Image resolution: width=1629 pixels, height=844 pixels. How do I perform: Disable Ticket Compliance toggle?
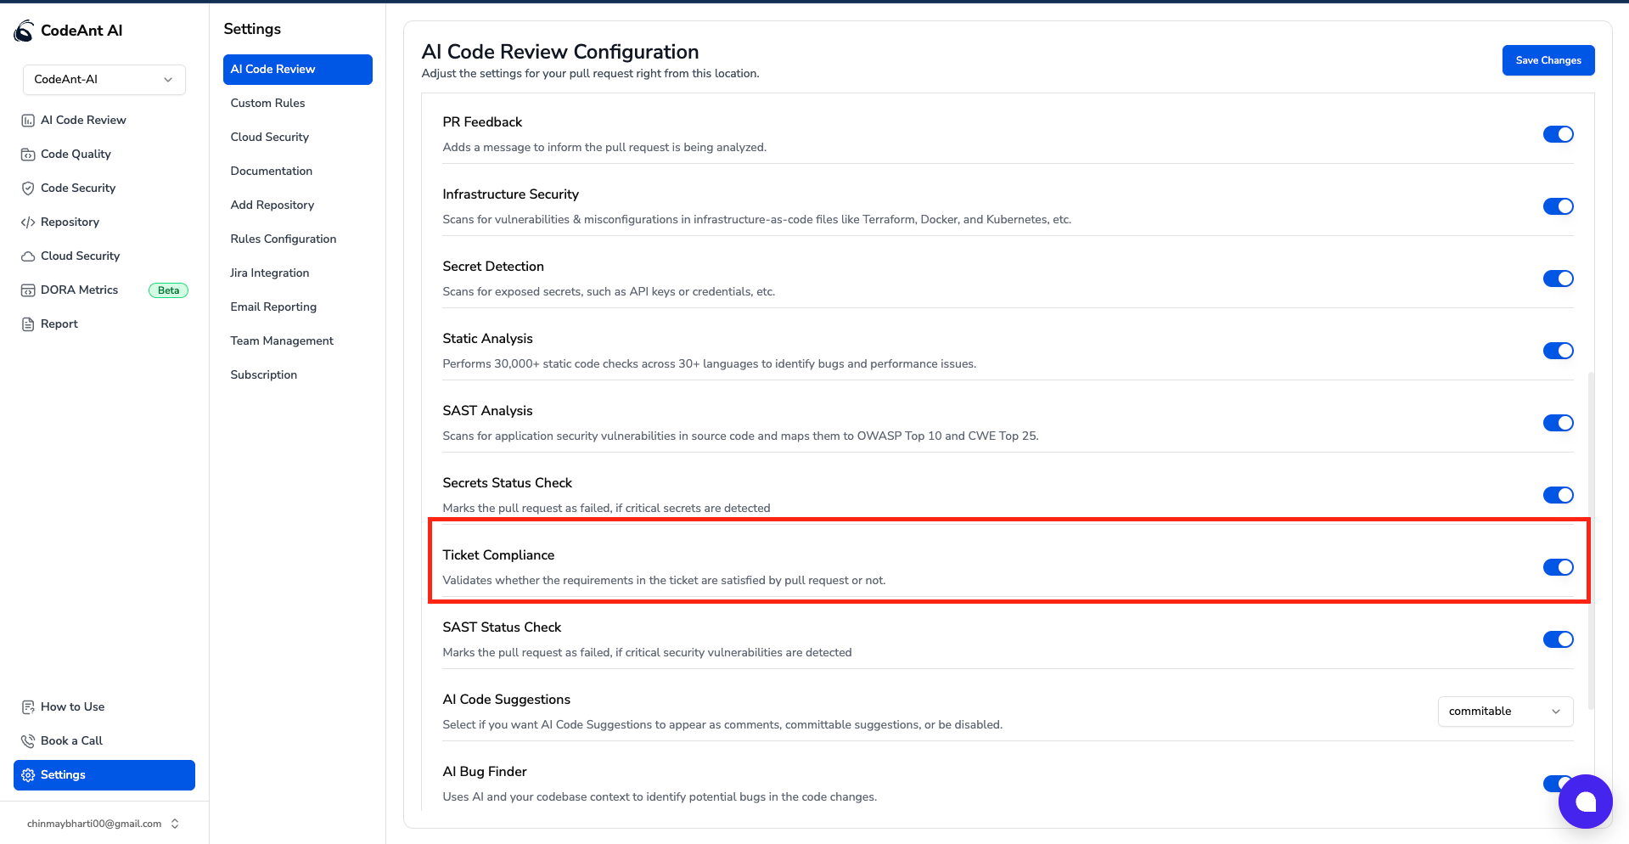pos(1558,567)
